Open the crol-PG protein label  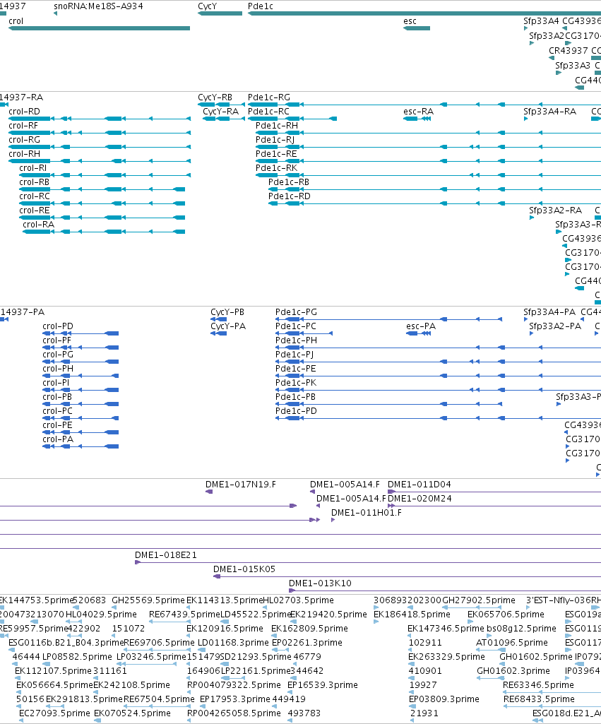58,355
